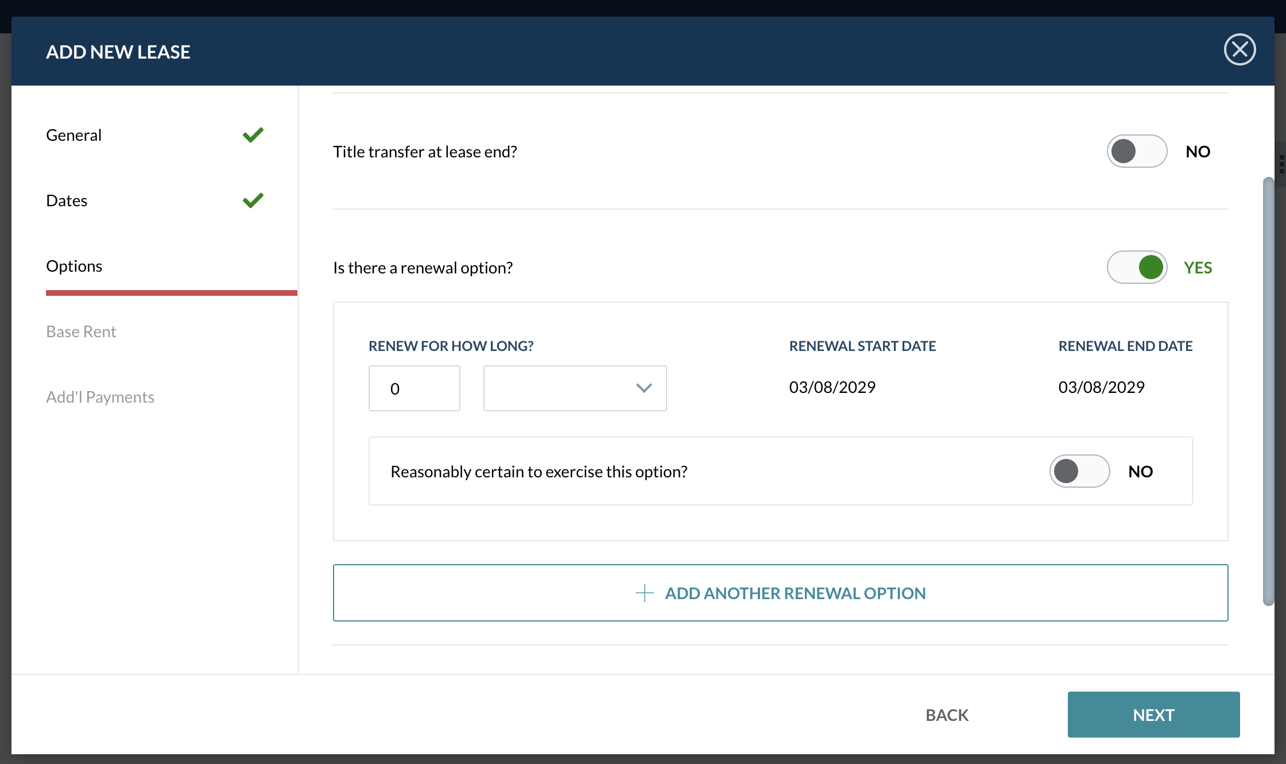Go to the Dates step
The width and height of the screenshot is (1286, 764).
[x=67, y=200]
